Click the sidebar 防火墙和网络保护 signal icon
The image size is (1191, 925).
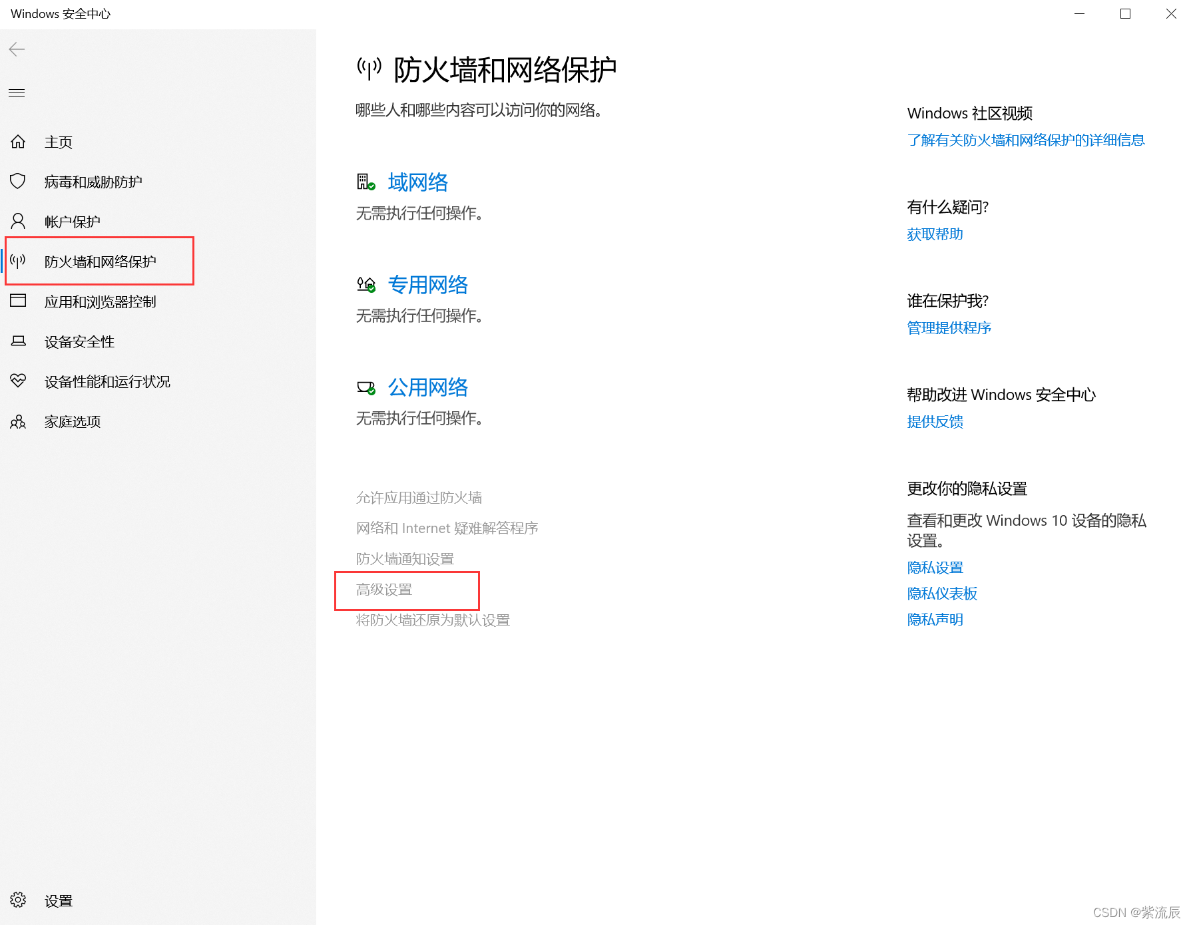pyautogui.click(x=18, y=261)
